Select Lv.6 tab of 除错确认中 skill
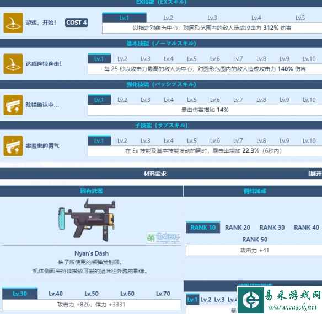The image size is (322, 314). [x=215, y=100]
